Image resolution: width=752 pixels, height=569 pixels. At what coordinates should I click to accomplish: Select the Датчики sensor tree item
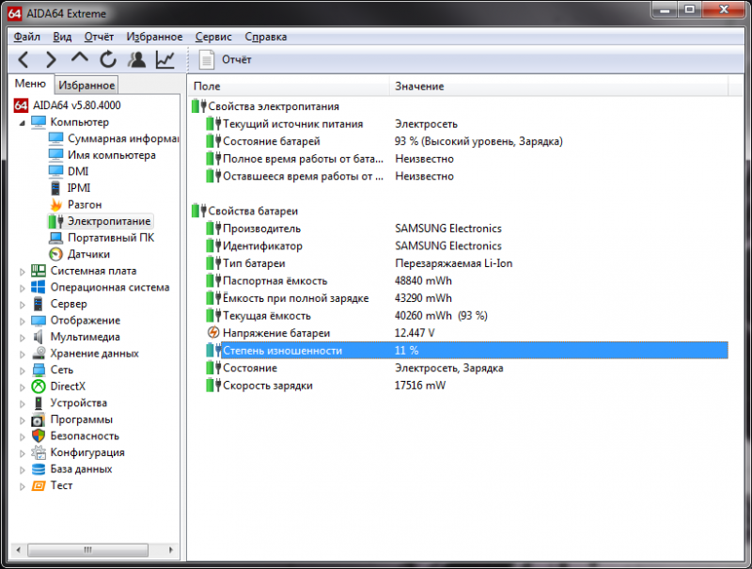pos(88,254)
